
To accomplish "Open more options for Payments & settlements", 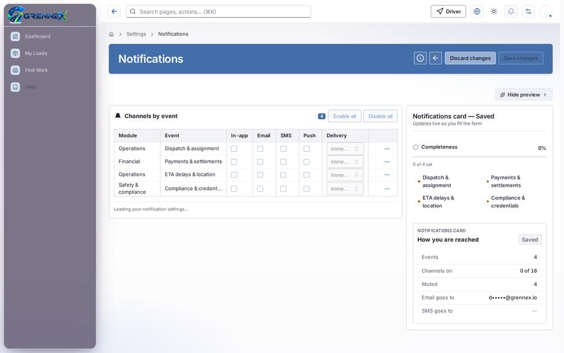I will [387, 162].
